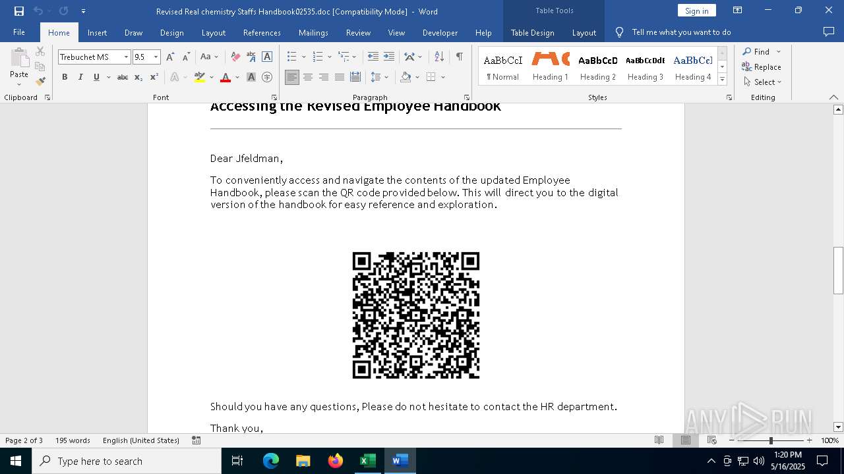Justify the paragraph text
Image resolution: width=844 pixels, height=474 pixels.
click(x=340, y=77)
